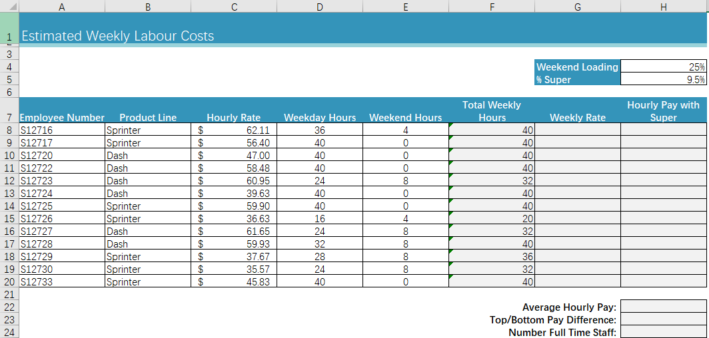
Task: Select employee cell S12733
Action: 62,281
